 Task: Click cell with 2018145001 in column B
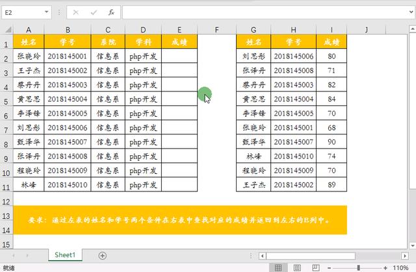[x=68, y=56]
